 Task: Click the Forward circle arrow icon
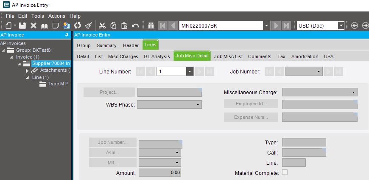click(366, 25)
